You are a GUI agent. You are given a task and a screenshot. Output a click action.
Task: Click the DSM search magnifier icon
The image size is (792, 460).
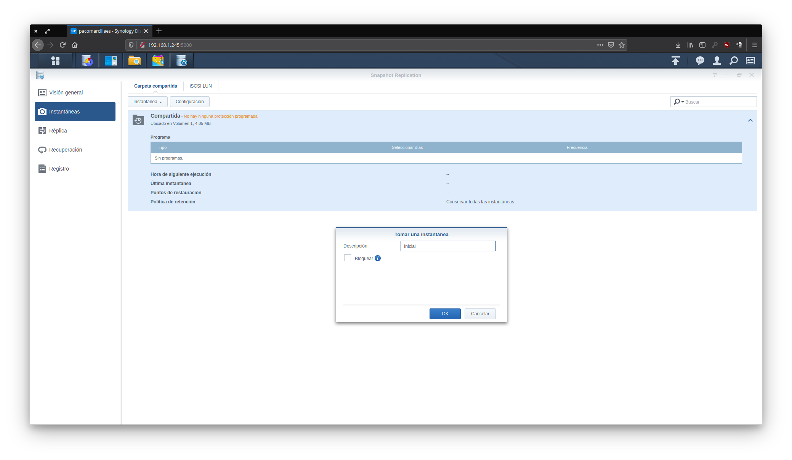pos(733,61)
